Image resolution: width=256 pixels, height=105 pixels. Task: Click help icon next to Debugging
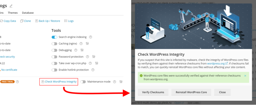click(75, 50)
